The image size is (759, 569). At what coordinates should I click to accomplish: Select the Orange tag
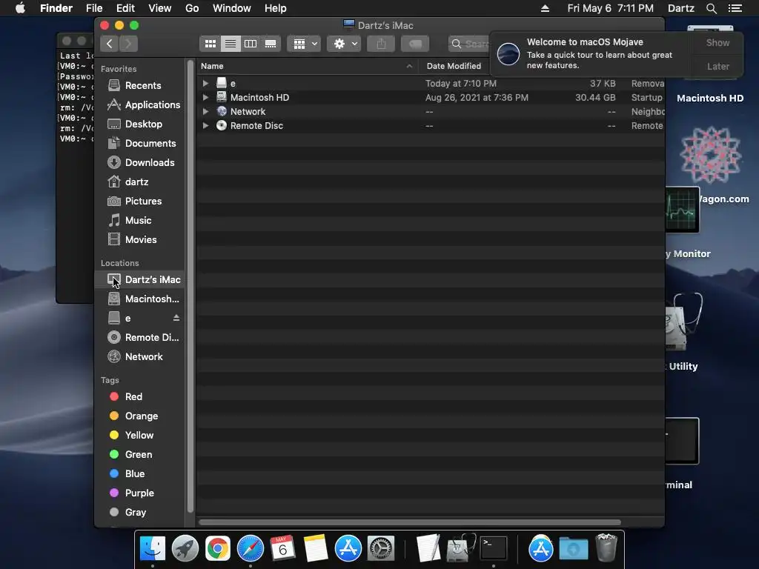[140, 416]
